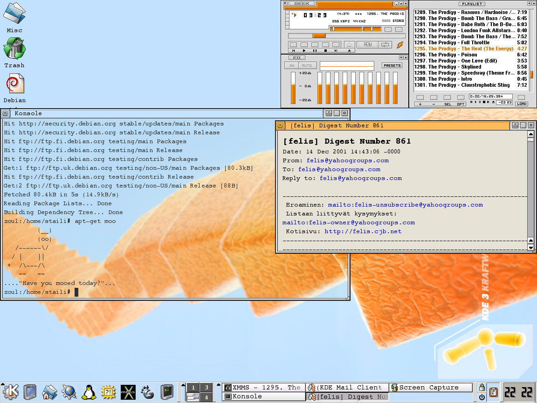The image size is (537, 403).
Task: Click the XMMS playlist scrollbar handle
Action: click(x=531, y=74)
